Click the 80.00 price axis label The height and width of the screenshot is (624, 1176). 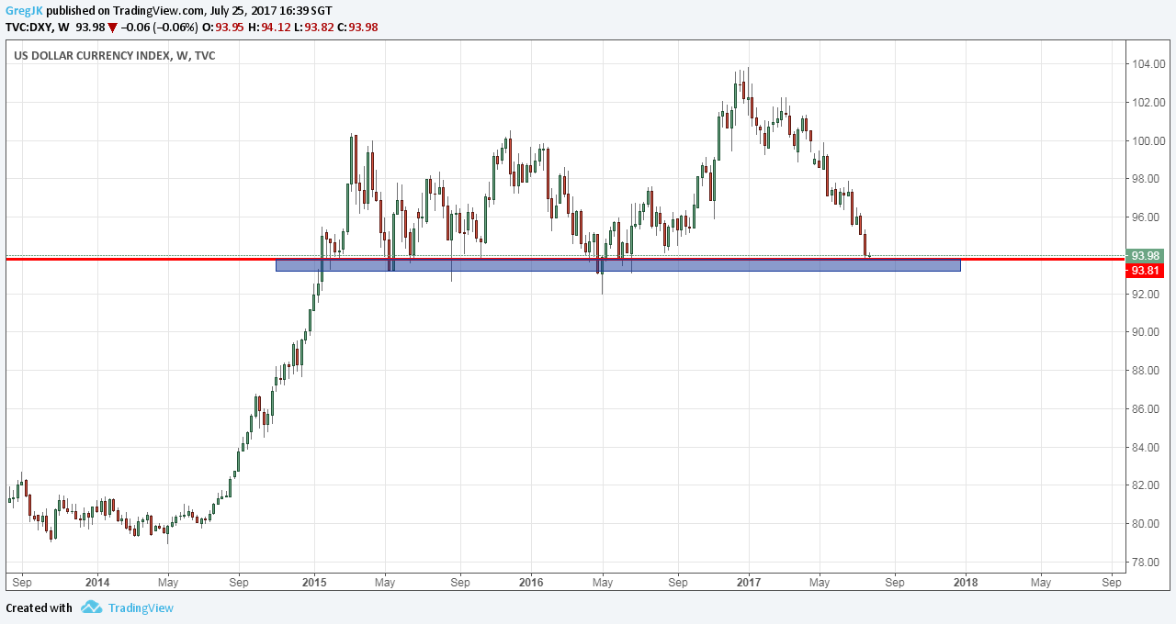pos(1145,524)
